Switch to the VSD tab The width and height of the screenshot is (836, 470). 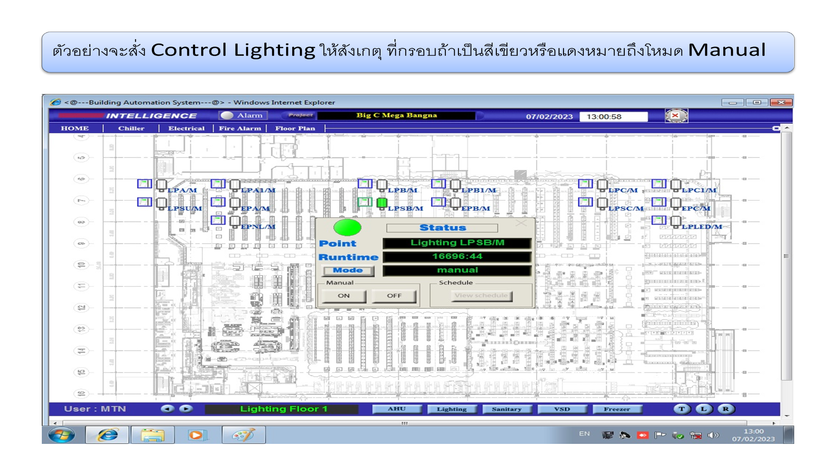click(x=562, y=409)
